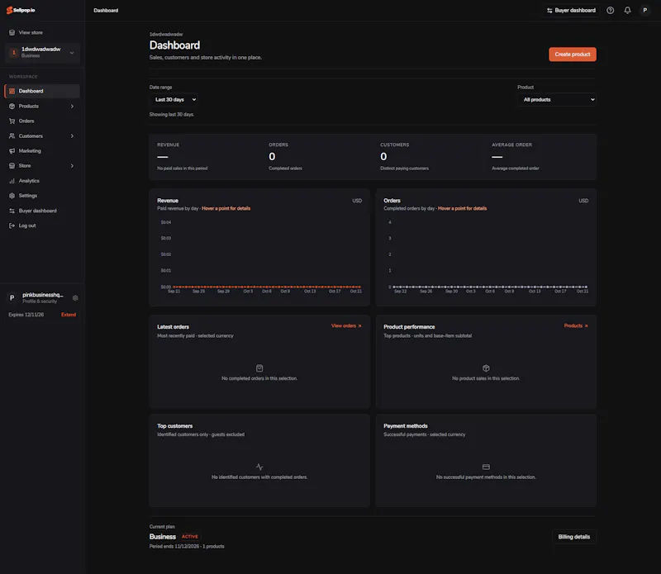Click the Settings gear icon in the sidebar

[12, 196]
